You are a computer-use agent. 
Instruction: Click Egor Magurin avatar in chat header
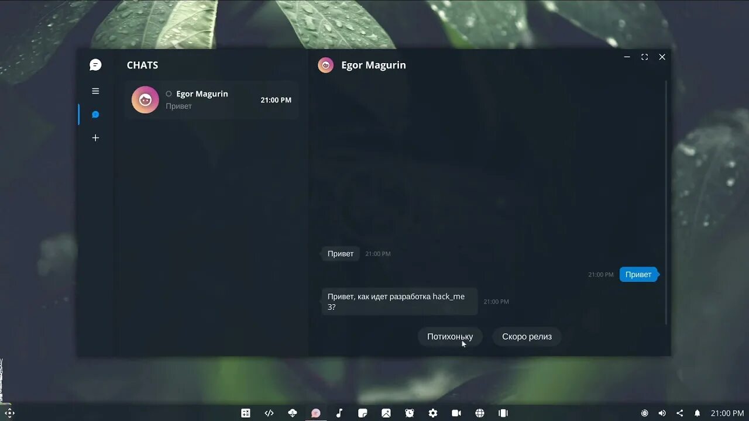pyautogui.click(x=325, y=65)
